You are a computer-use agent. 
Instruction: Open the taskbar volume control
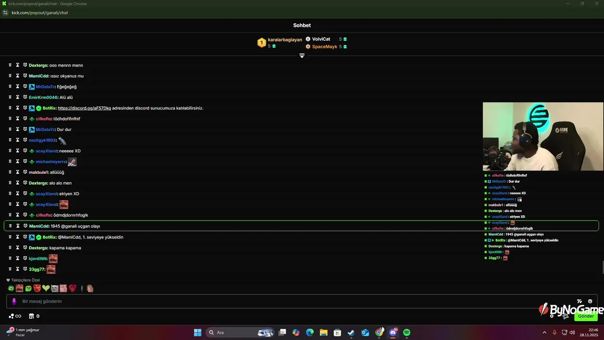coord(572,332)
